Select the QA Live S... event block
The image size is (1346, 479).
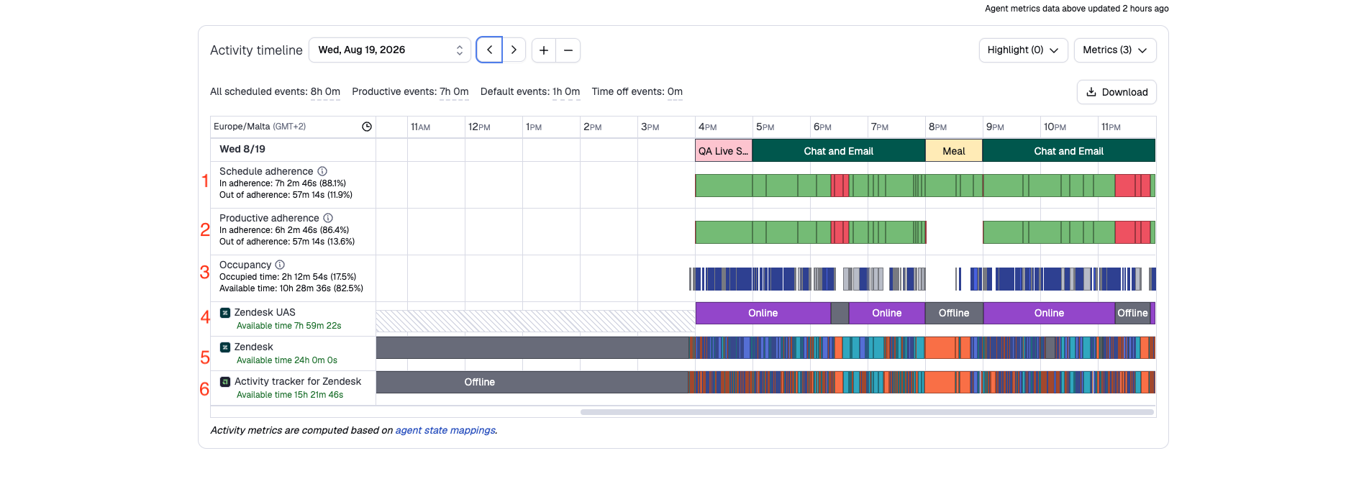click(x=724, y=151)
